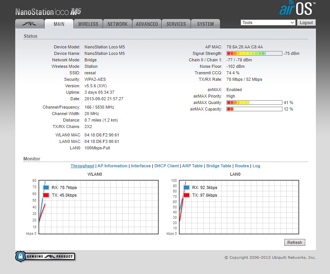The width and height of the screenshot is (330, 274).
Task: Click the airMAX Priority value High
Action: click(231, 96)
